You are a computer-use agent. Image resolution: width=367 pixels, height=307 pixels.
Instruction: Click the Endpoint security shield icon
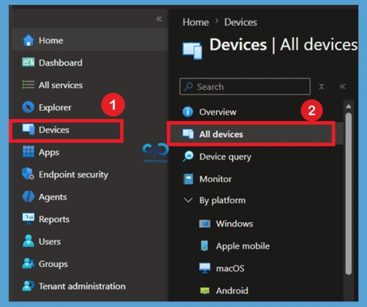point(28,174)
